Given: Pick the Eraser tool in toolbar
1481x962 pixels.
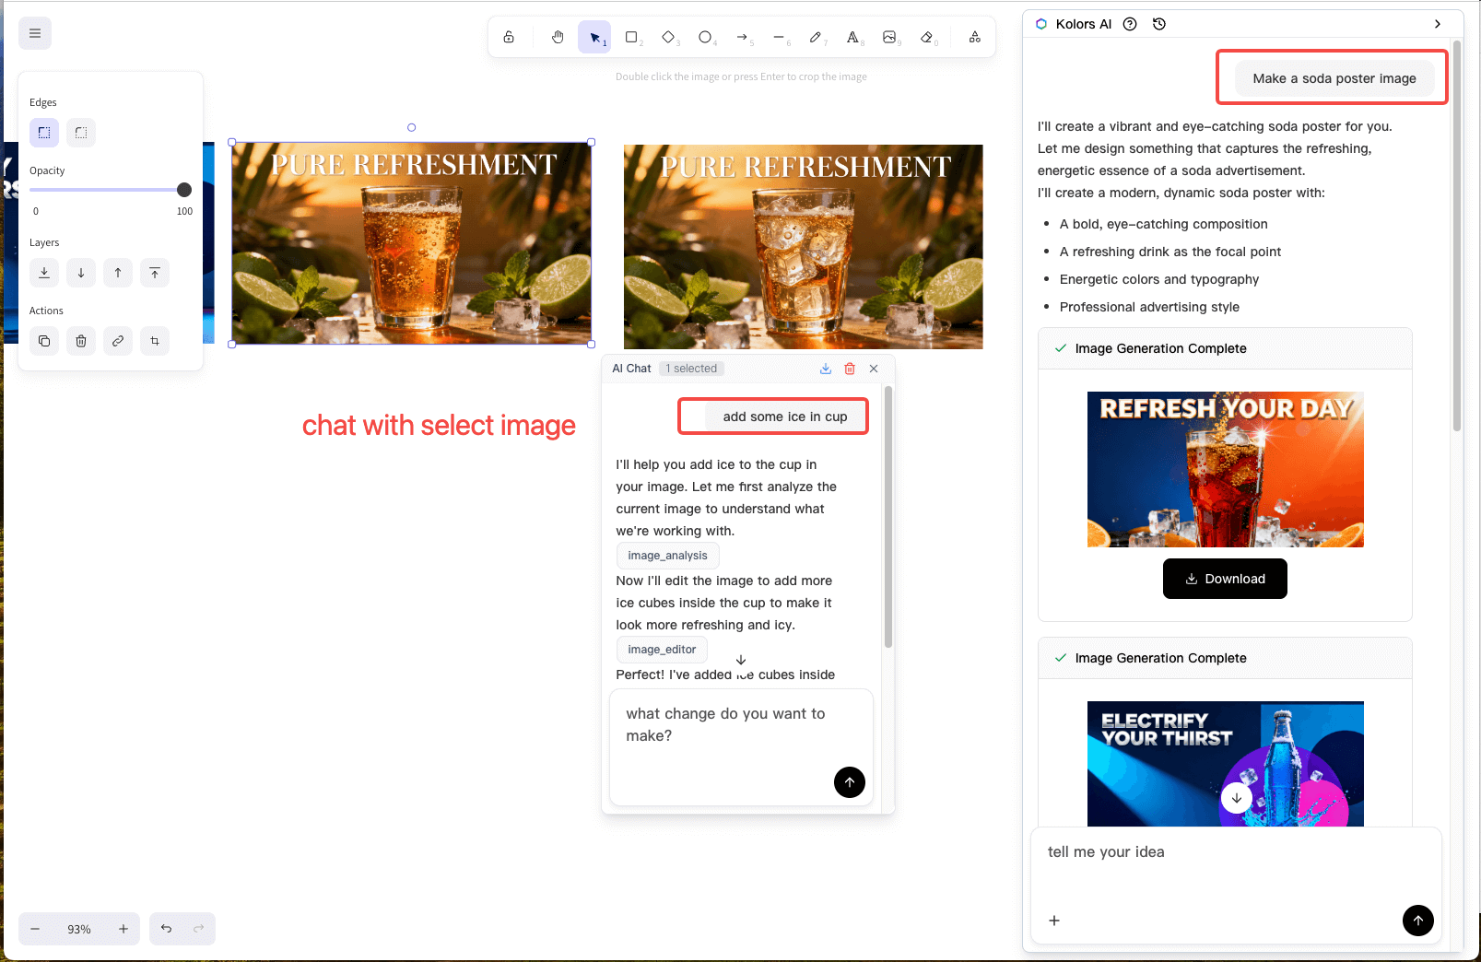Looking at the screenshot, I should point(927,37).
